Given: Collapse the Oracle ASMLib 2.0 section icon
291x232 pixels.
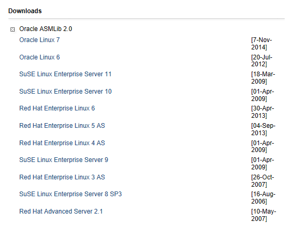Looking at the screenshot, I should (x=13, y=29).
